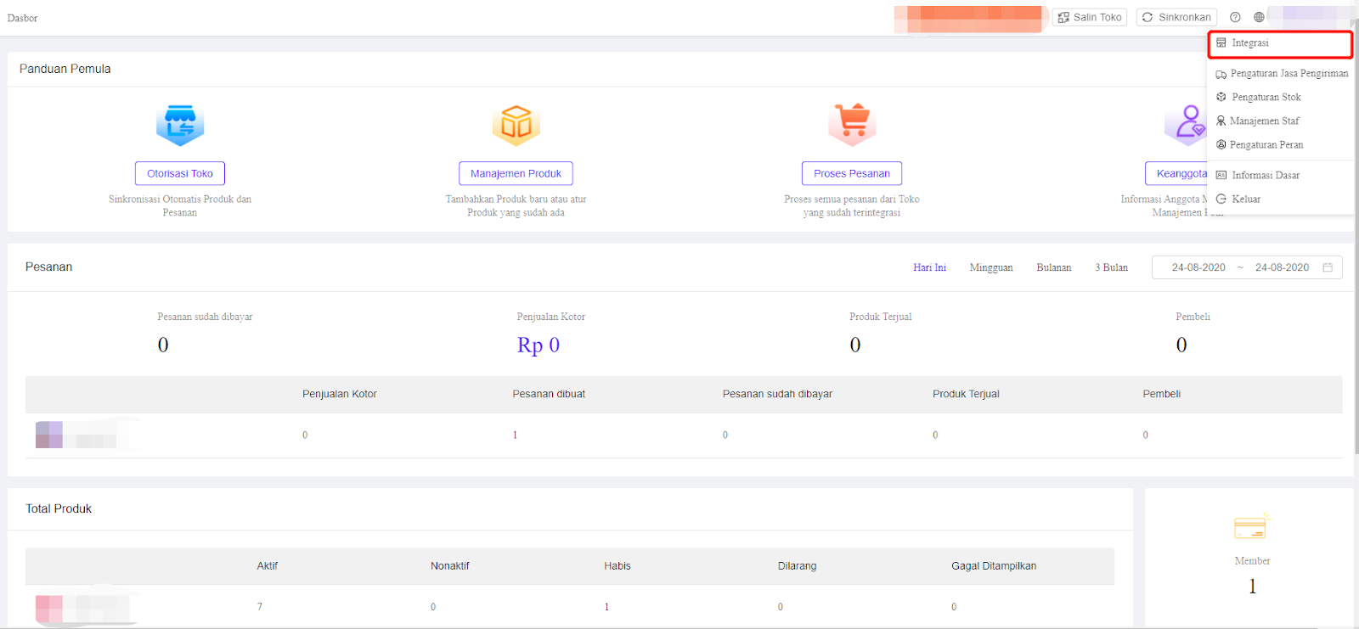Click the Salin Toko button

pyautogui.click(x=1090, y=17)
